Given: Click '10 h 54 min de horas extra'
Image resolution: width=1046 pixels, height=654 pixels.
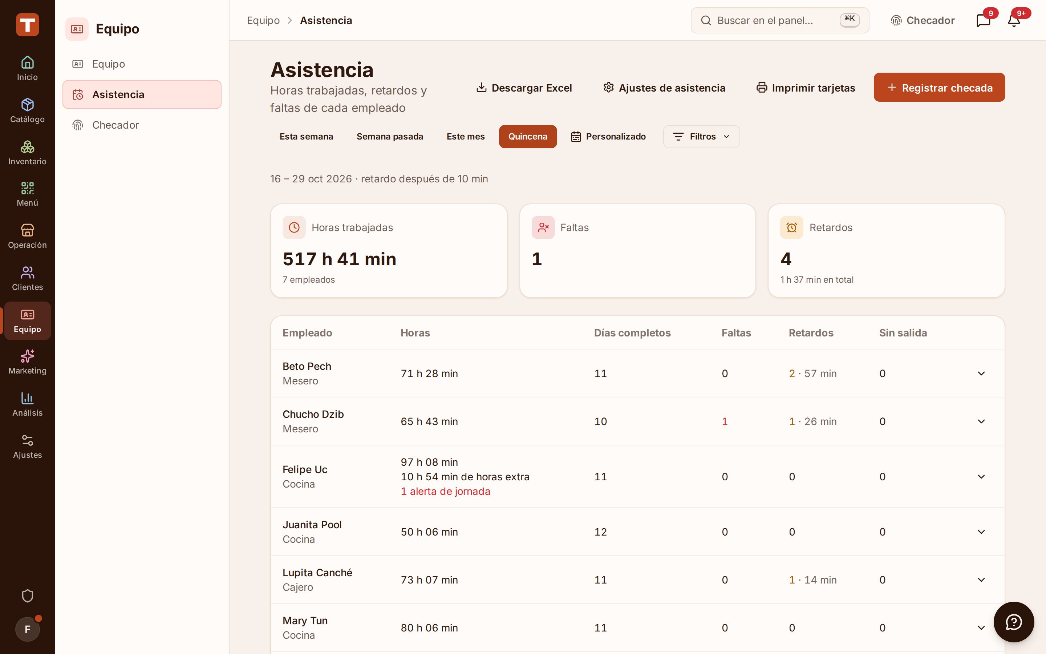Looking at the screenshot, I should pos(465,477).
